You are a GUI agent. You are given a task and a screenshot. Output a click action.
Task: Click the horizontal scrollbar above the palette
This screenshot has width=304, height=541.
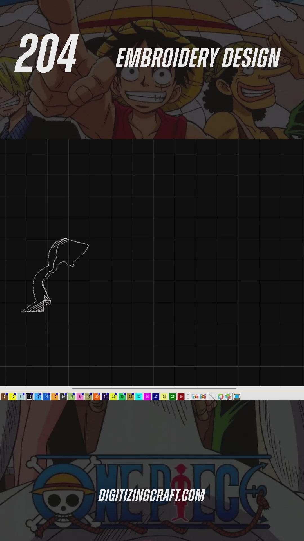click(x=154, y=388)
